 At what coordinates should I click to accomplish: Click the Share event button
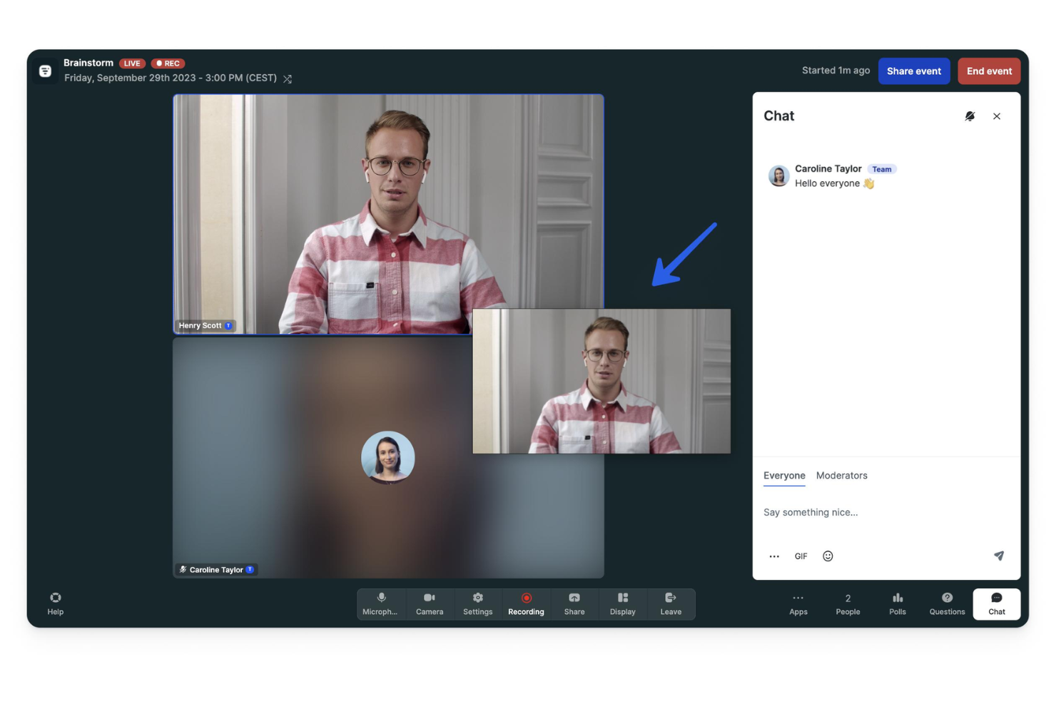(914, 71)
